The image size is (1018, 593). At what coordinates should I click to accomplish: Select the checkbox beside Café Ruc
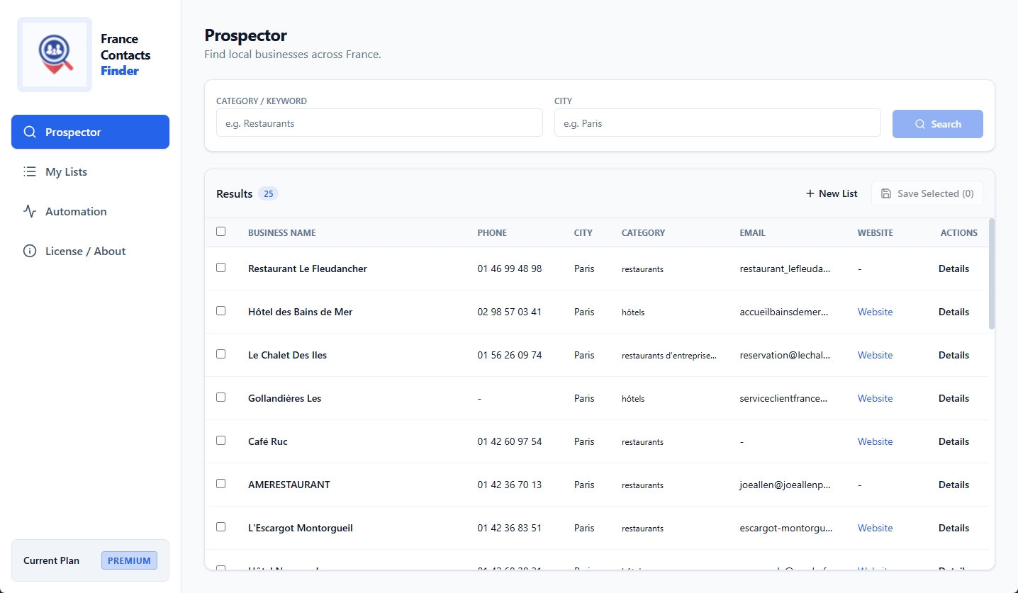point(220,440)
